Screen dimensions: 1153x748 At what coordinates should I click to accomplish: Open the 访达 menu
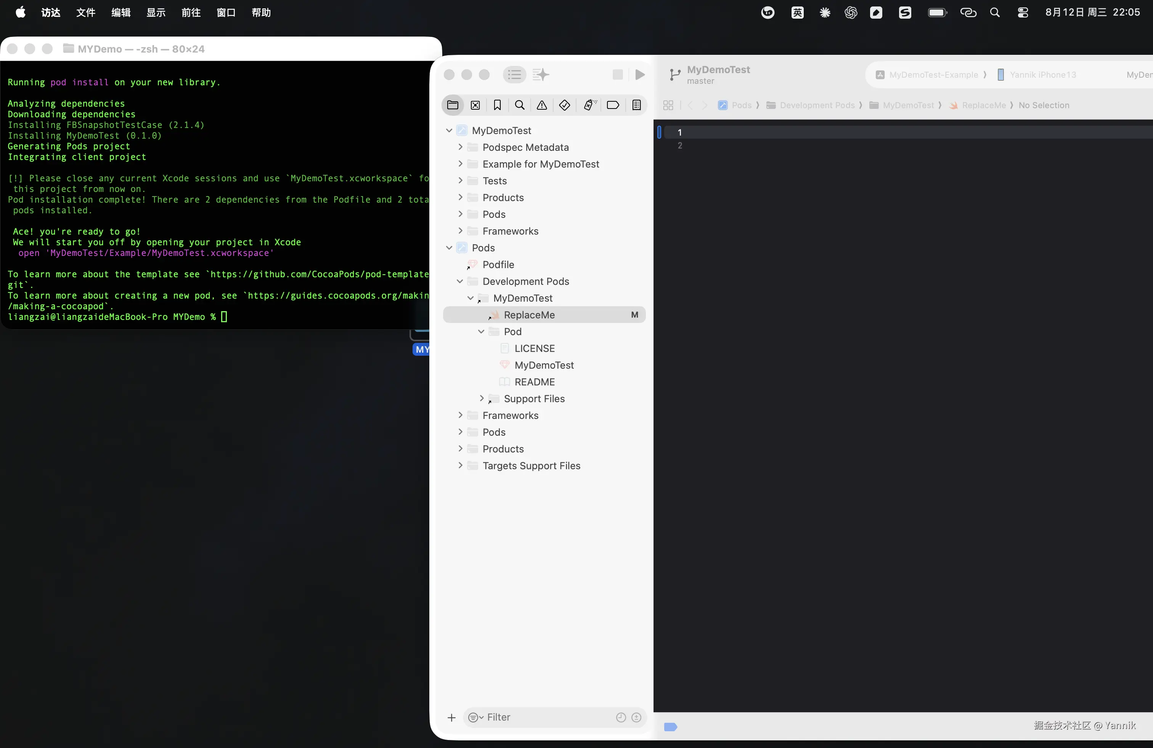click(51, 12)
